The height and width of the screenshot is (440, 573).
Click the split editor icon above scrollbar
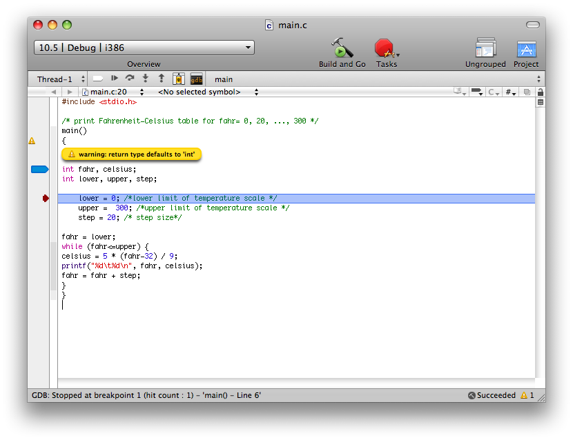point(541,103)
